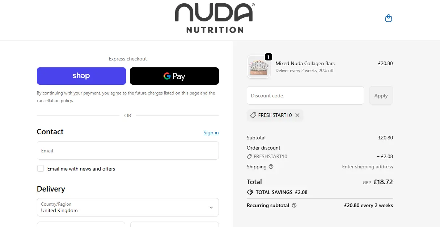Enable Email me with news and offers
Image resolution: width=440 pixels, height=227 pixels.
(x=41, y=169)
